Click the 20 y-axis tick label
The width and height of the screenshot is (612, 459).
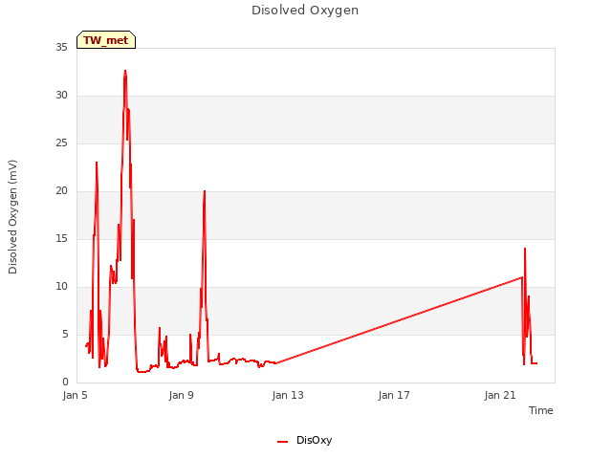point(61,191)
